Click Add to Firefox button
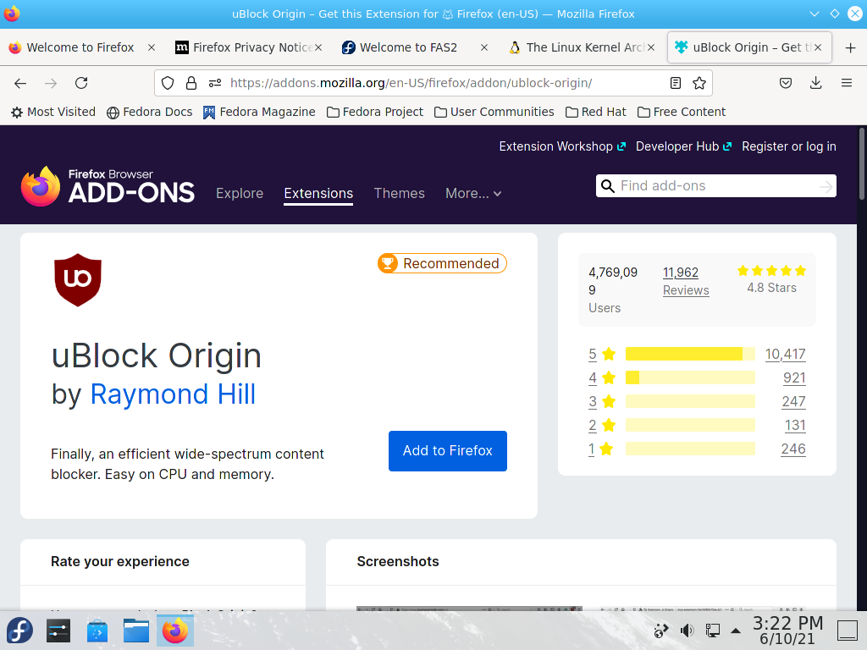This screenshot has height=650, width=867. pos(448,451)
